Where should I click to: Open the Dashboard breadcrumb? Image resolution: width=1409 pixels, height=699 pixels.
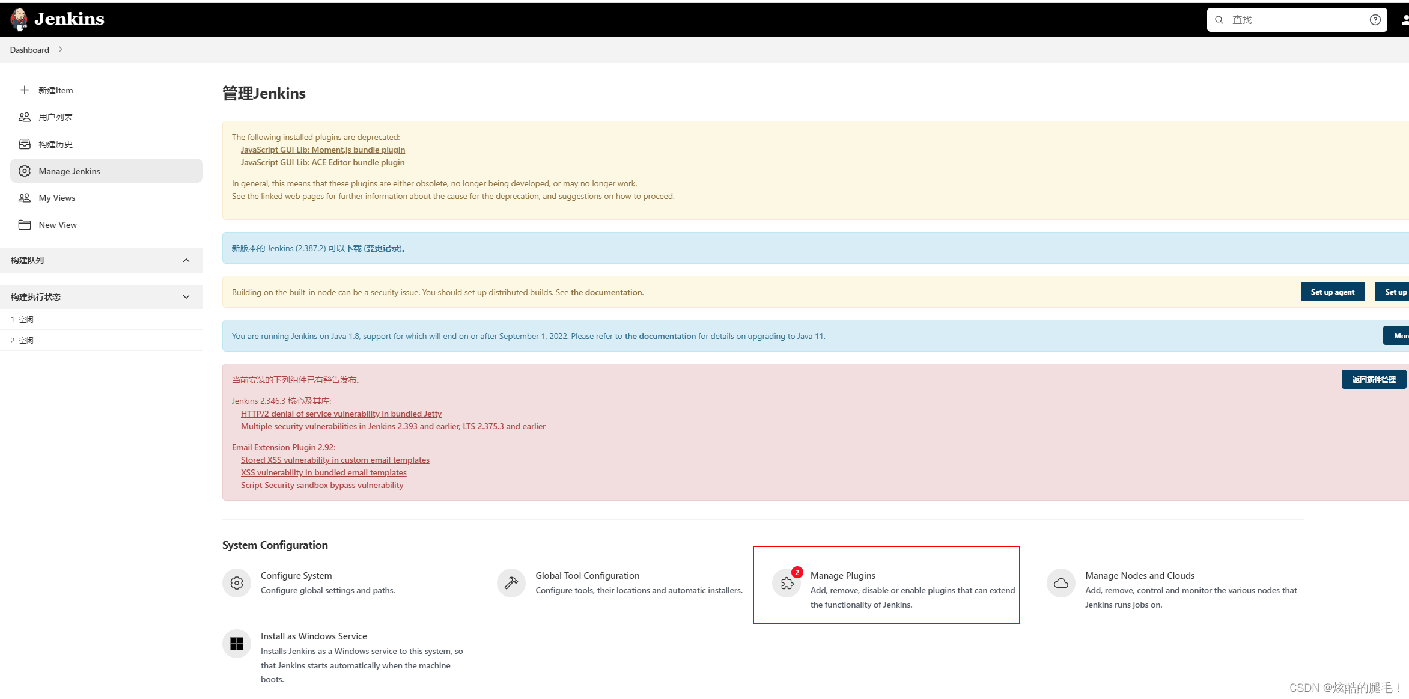click(x=29, y=50)
